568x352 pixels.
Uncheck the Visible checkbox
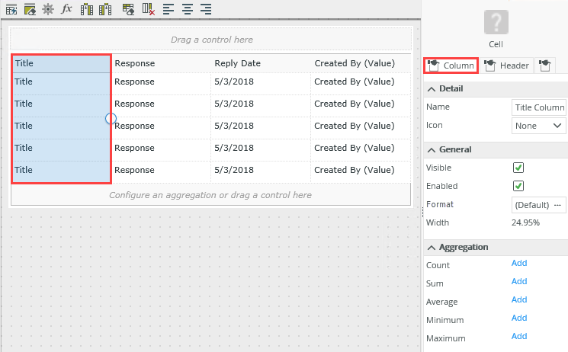[518, 168]
